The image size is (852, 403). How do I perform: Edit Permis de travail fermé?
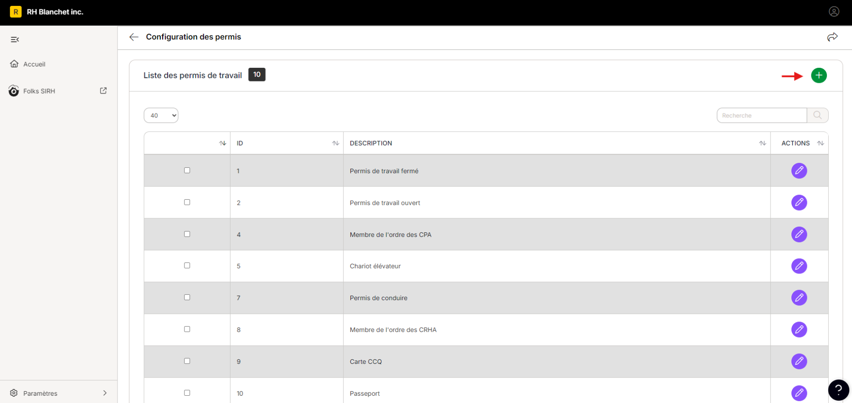(799, 171)
